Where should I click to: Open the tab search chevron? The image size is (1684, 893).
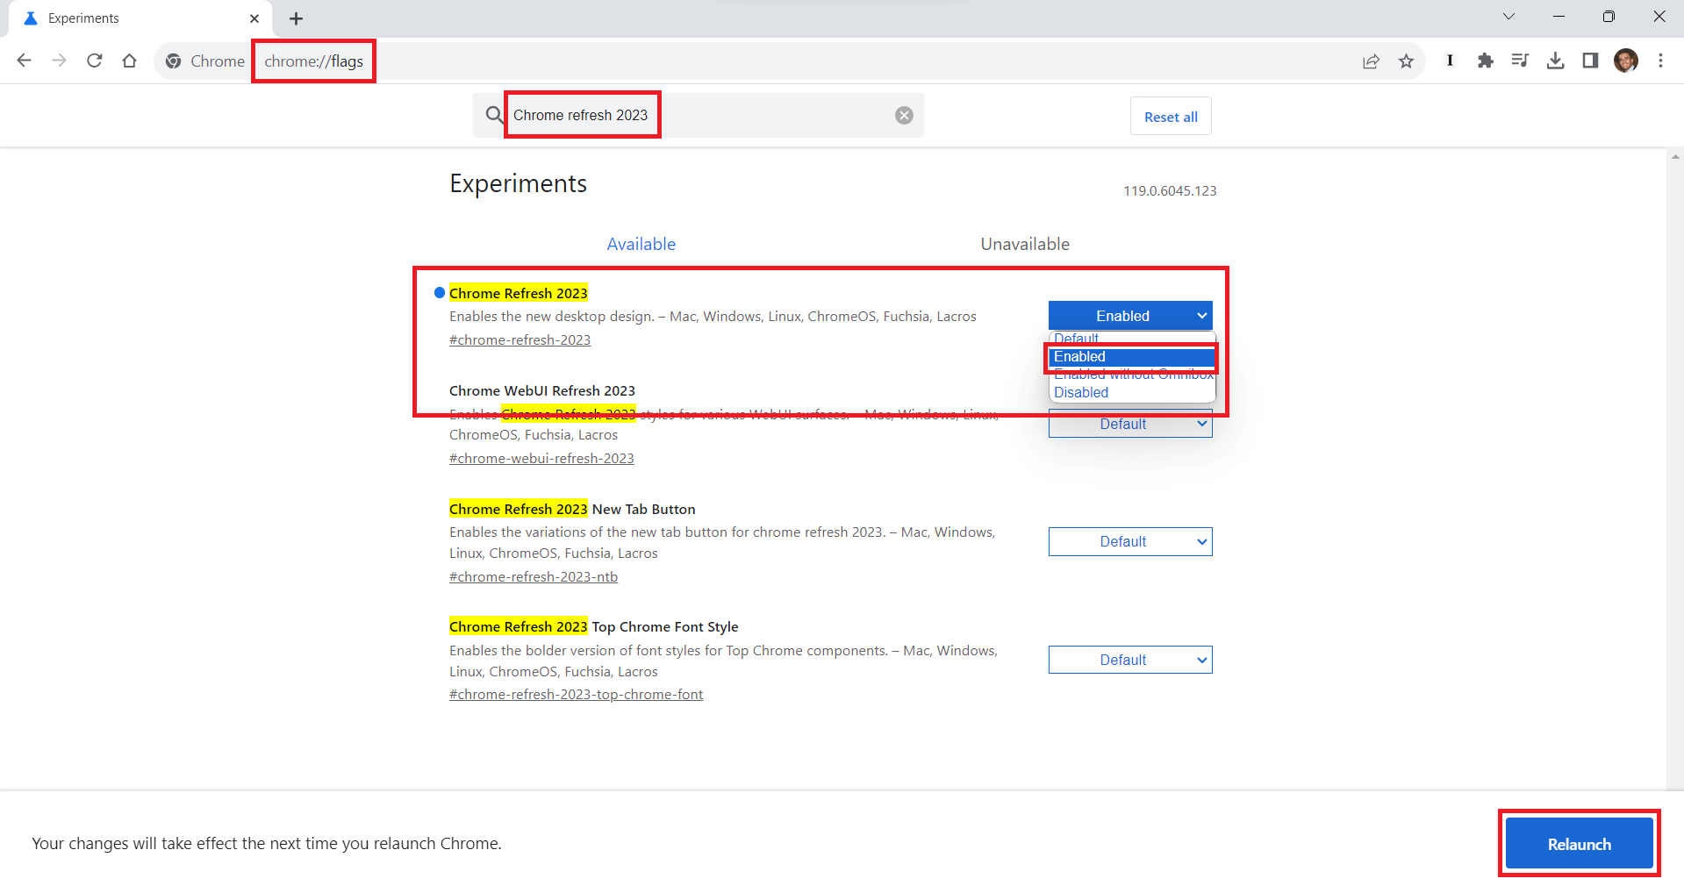(1509, 17)
